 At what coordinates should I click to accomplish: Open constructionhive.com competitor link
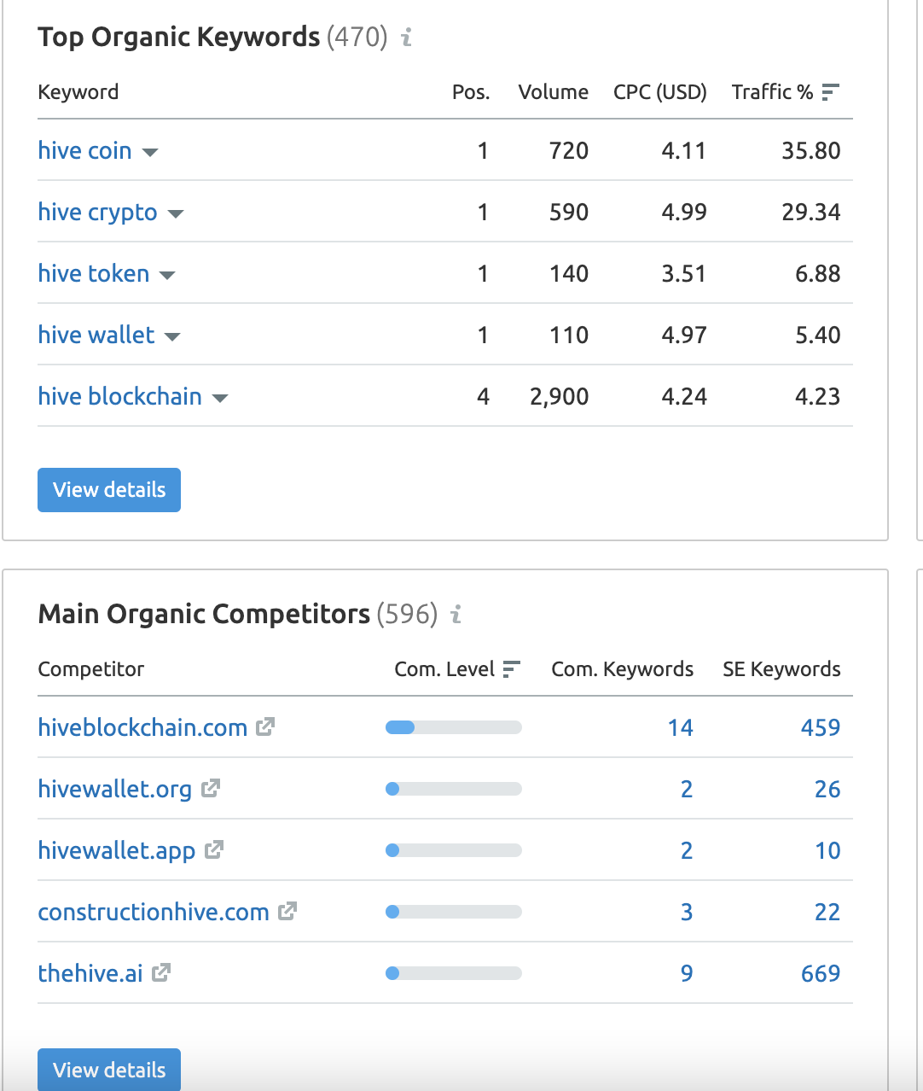tap(154, 912)
